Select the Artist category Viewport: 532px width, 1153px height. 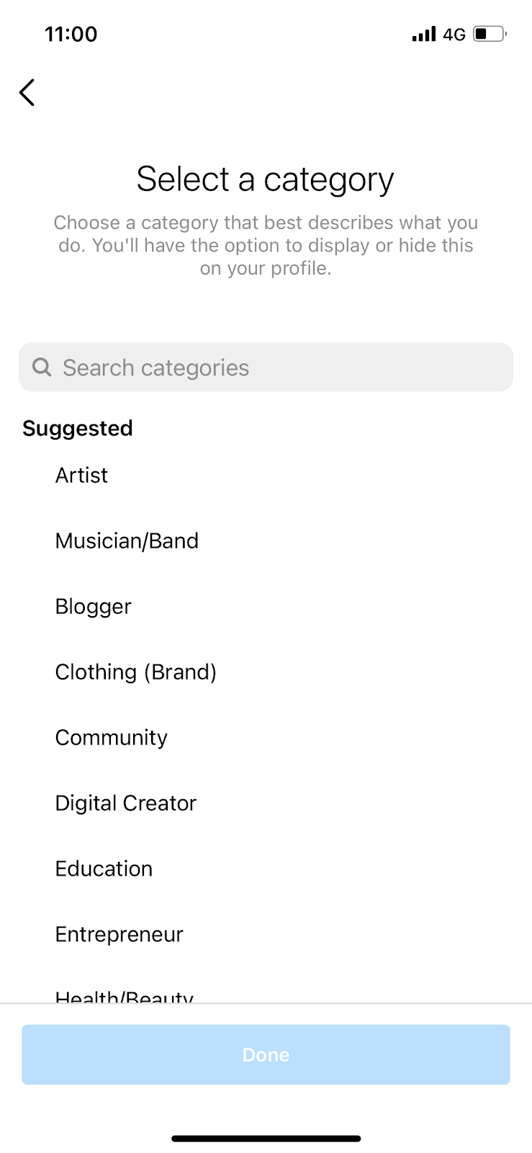click(x=81, y=476)
